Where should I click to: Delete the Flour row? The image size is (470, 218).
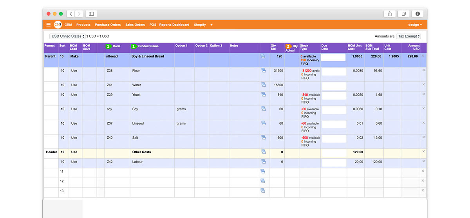pos(423,70)
